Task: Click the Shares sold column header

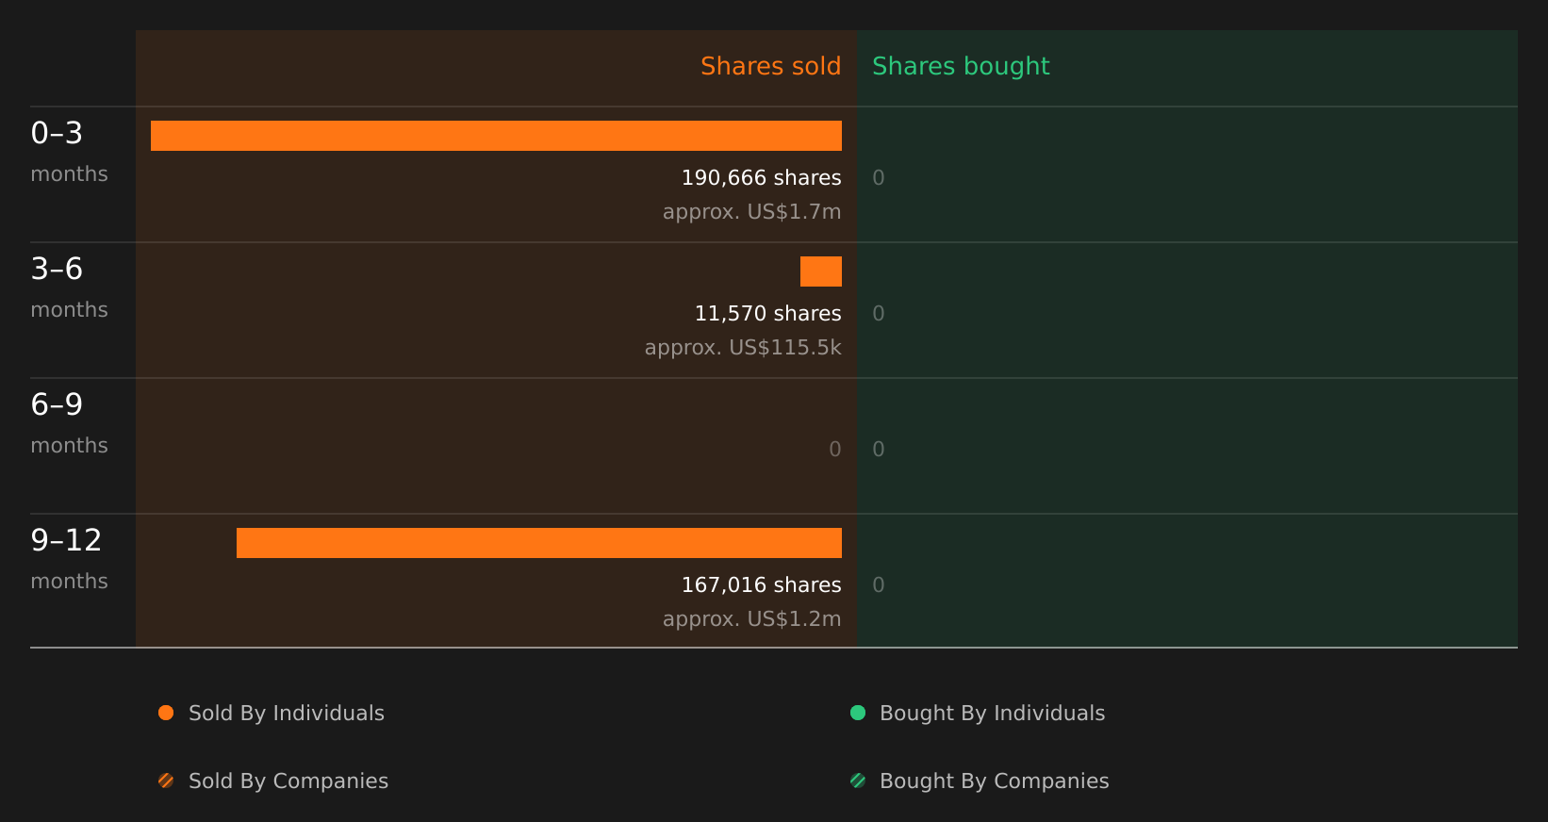Action: (x=771, y=66)
